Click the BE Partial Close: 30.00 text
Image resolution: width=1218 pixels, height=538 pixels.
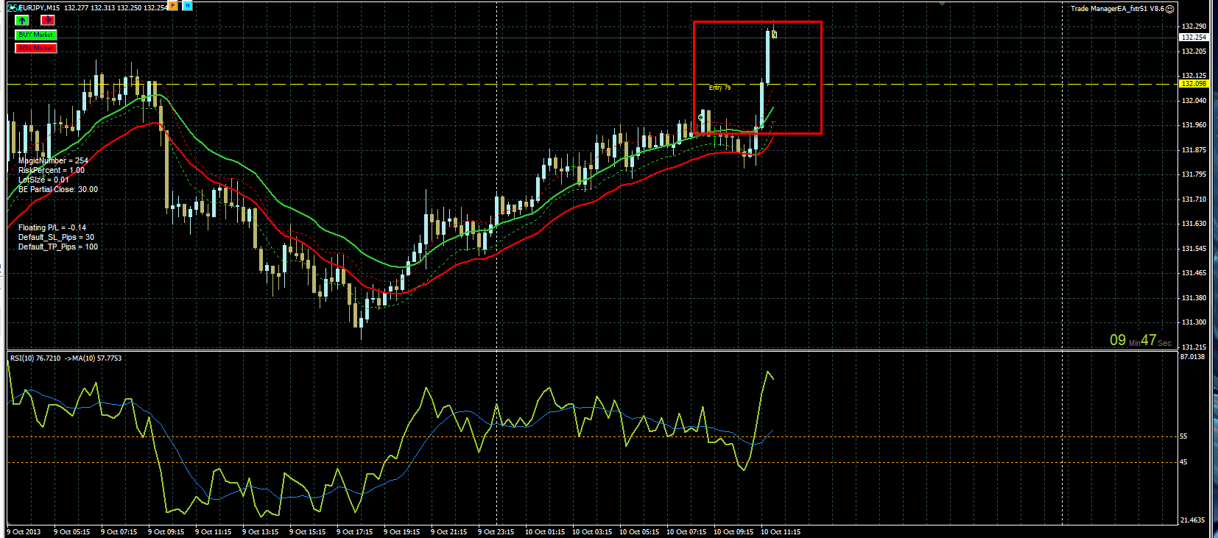pyautogui.click(x=58, y=189)
